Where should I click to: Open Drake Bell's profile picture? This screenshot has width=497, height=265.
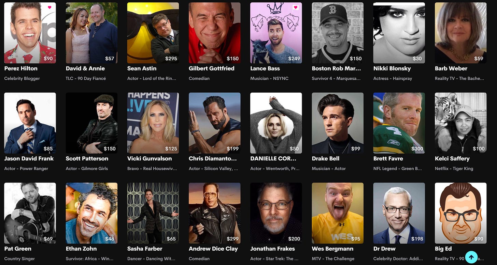click(x=338, y=123)
